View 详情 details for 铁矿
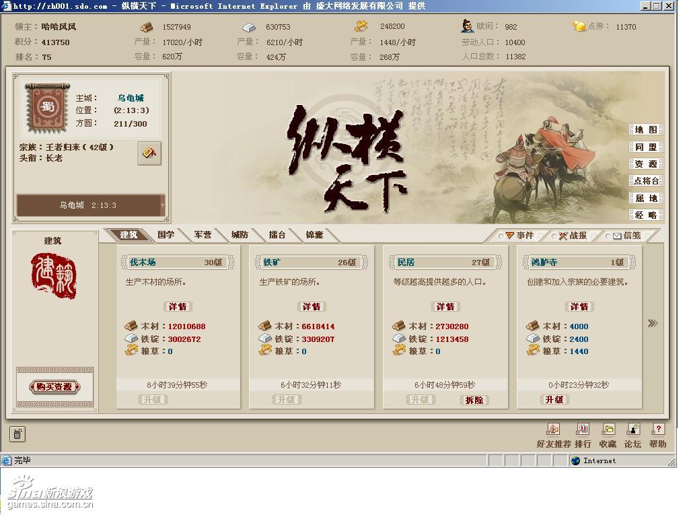Image resolution: width=689 pixels, height=517 pixels. 312,306
